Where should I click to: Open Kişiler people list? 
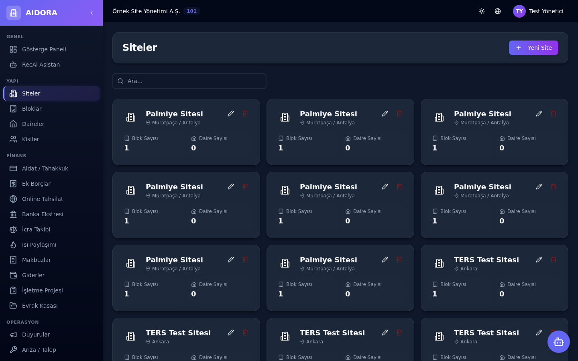click(51, 139)
